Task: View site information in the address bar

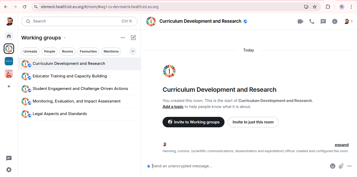Action: [36, 7]
